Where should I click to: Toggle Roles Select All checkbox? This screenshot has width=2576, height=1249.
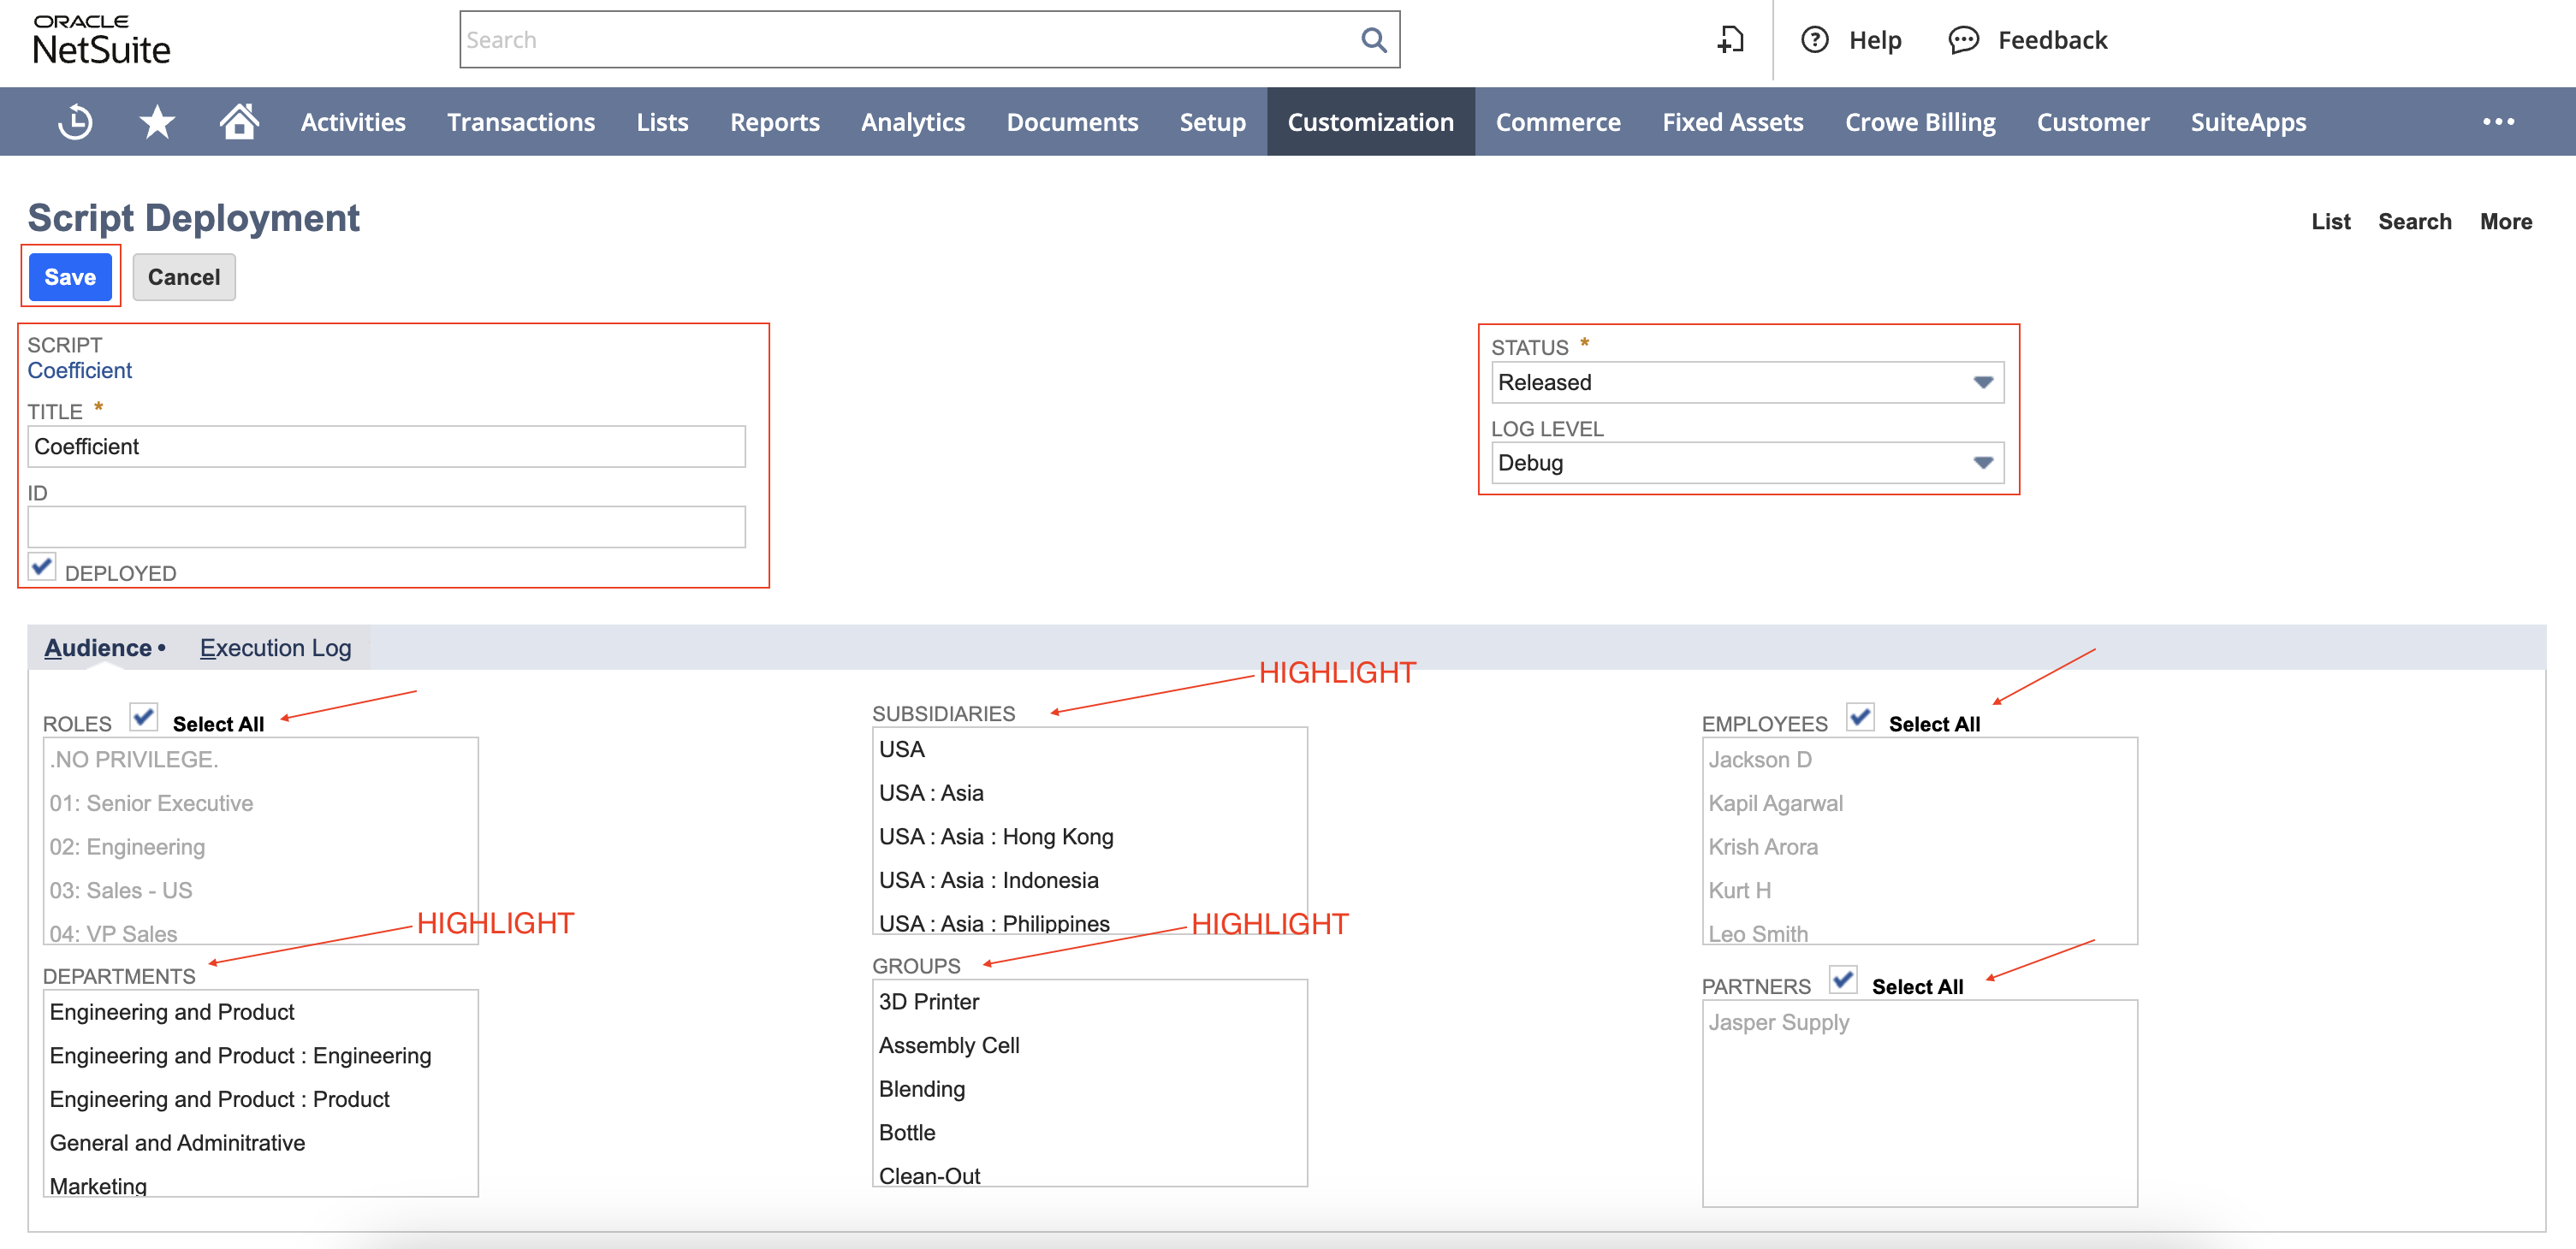(x=144, y=717)
